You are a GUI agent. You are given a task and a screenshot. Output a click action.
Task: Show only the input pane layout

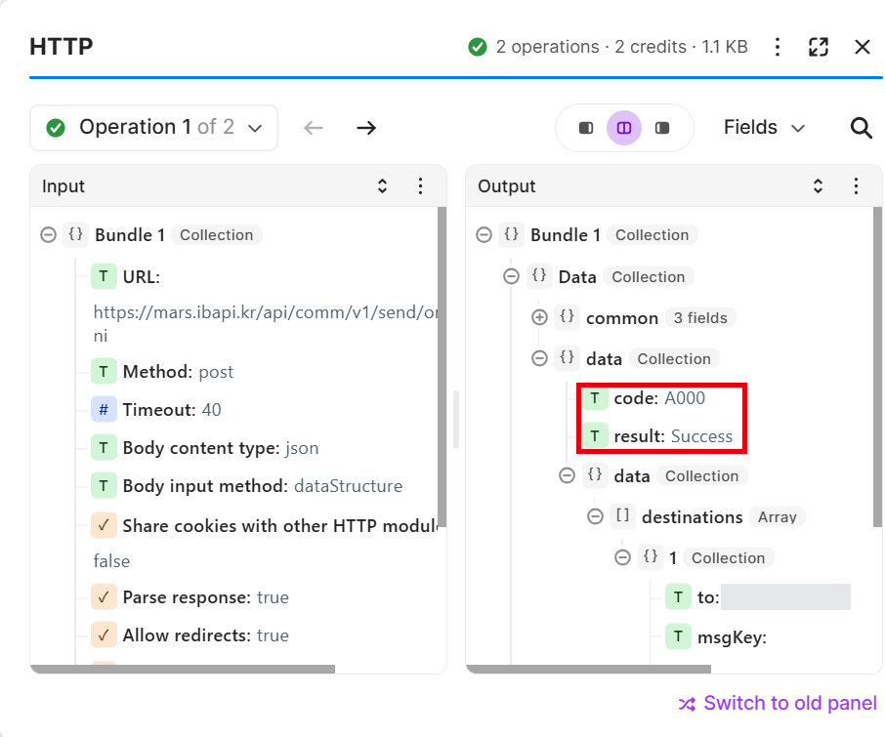click(x=586, y=128)
